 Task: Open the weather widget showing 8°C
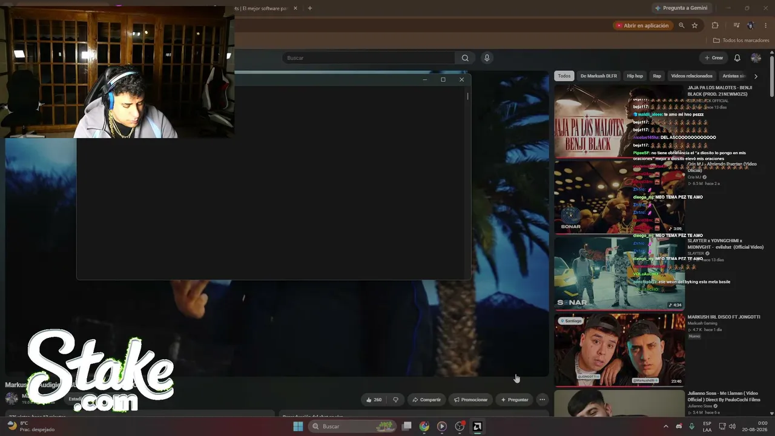(31, 426)
